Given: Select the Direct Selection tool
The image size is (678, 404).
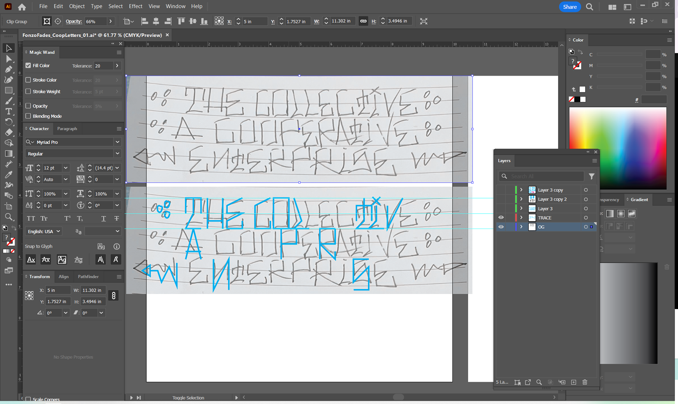Looking at the screenshot, I should (9, 59).
